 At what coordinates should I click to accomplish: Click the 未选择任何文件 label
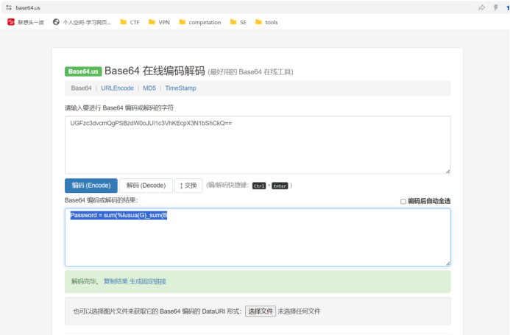(x=299, y=311)
